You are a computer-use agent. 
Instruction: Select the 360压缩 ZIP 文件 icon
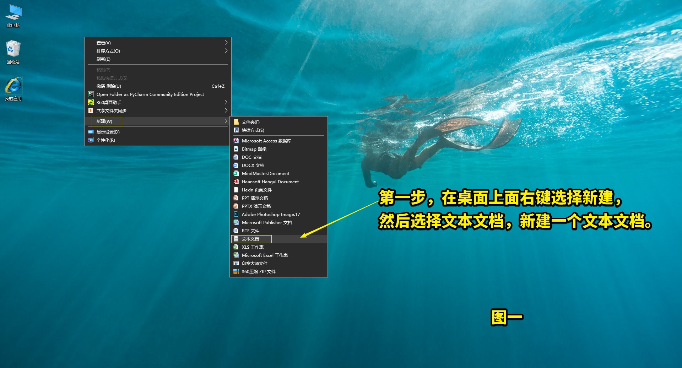(x=237, y=271)
